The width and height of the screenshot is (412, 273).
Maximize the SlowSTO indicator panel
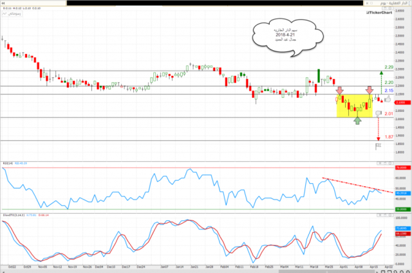(385, 215)
